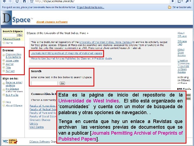194x146 pixels.
Task: Open Help in the sidebar
Action: (x=8, y=102)
